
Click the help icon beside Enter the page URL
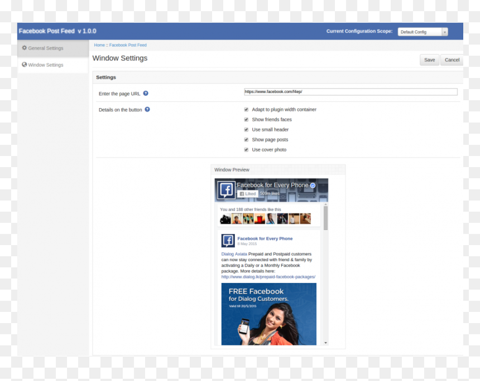pos(146,93)
